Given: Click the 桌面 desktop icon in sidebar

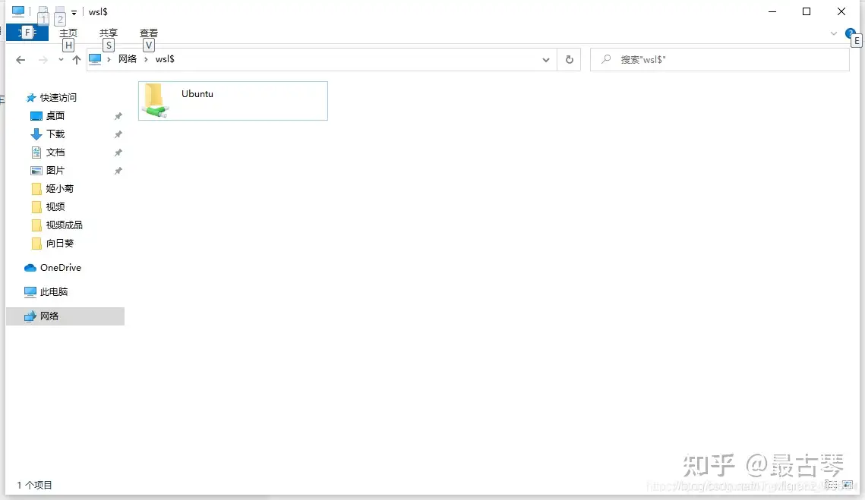Looking at the screenshot, I should click(36, 116).
